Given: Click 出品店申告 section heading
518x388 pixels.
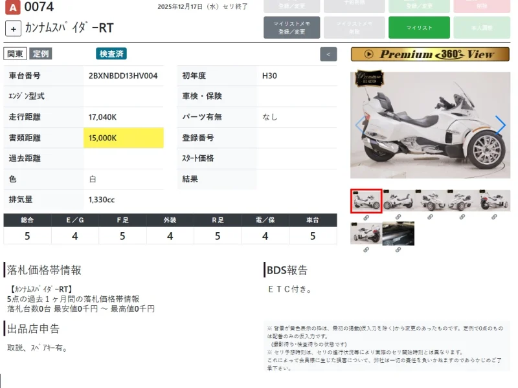Looking at the screenshot, I should tap(33, 329).
